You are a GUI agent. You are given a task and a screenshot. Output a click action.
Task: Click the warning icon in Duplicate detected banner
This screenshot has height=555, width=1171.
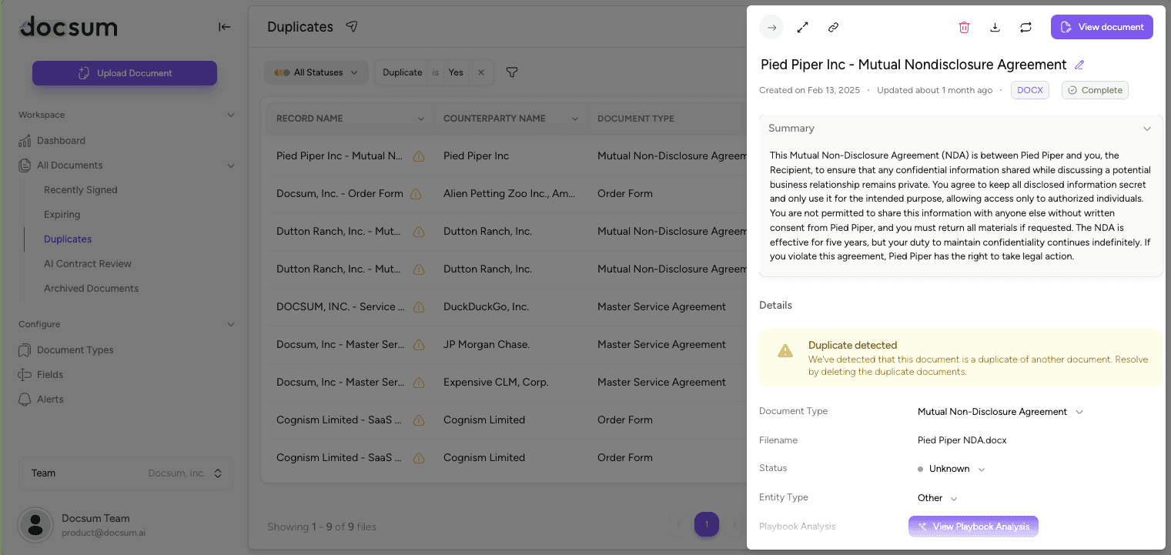(785, 351)
